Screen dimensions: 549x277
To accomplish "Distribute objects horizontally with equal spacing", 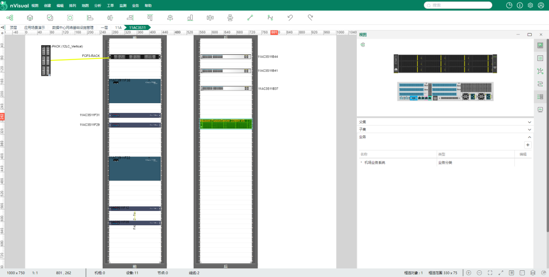I will (210, 17).
